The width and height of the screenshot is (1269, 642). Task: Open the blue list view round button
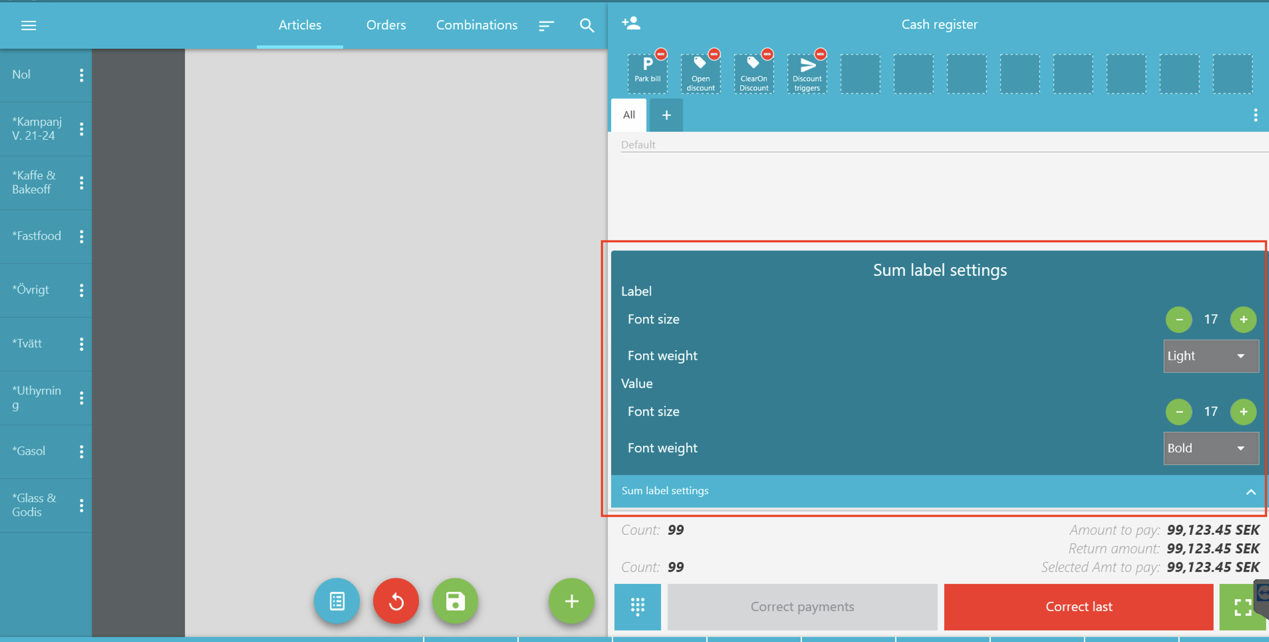click(337, 601)
